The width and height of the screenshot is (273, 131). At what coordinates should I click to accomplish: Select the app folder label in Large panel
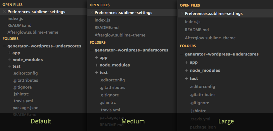[194, 62]
